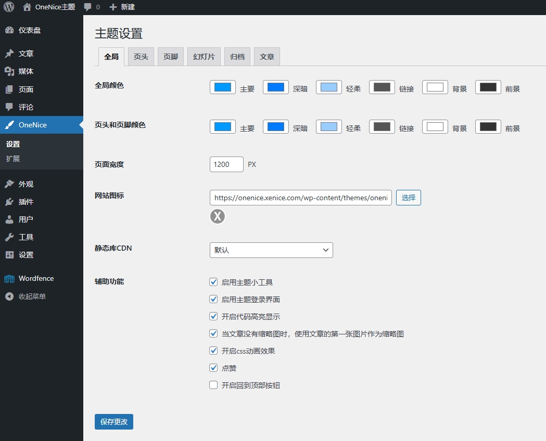The width and height of the screenshot is (546, 441).
Task: Click the 页面宽度 input field
Action: pyautogui.click(x=226, y=164)
